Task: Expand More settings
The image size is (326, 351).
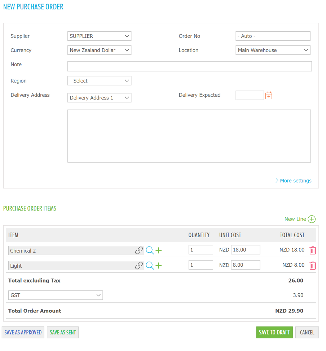Action: coord(293,181)
